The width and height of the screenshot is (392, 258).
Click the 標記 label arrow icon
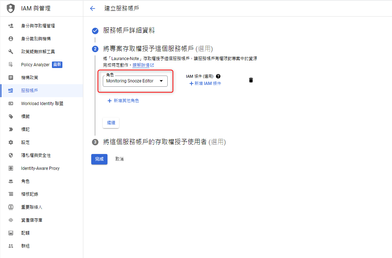point(11,130)
